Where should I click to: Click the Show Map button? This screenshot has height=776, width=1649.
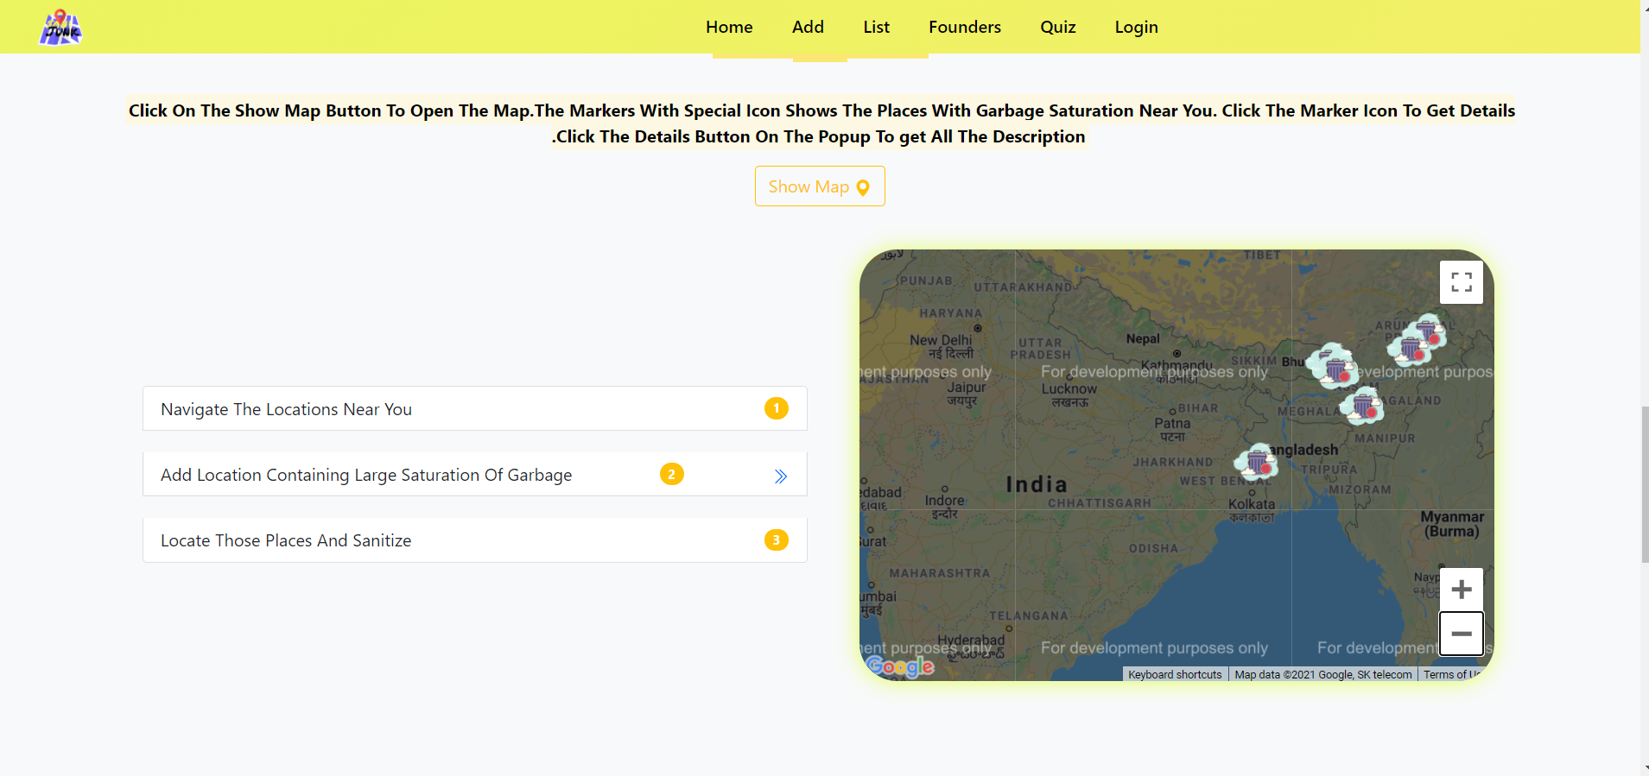tap(820, 186)
